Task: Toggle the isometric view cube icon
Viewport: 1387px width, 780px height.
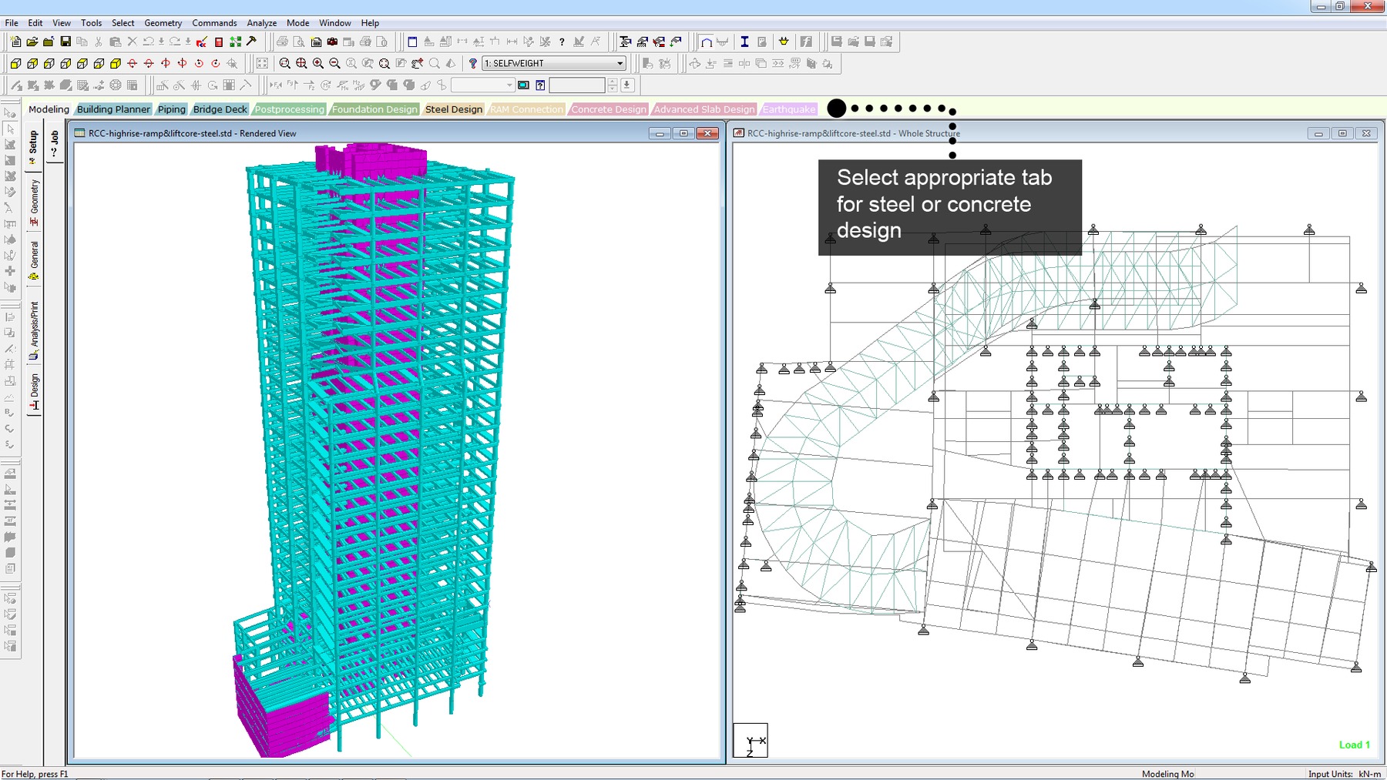Action: (x=113, y=63)
